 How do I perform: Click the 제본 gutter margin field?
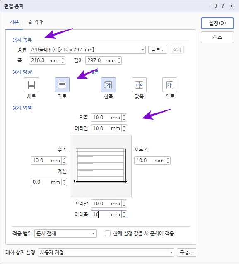click(x=47, y=182)
